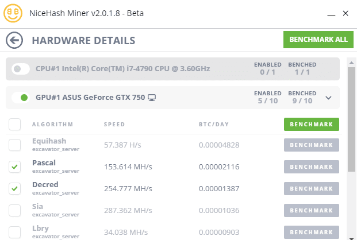357x240 pixels.
Task: Toggle the CPU#1 Intel Core device switch
Action: [x=21, y=69]
